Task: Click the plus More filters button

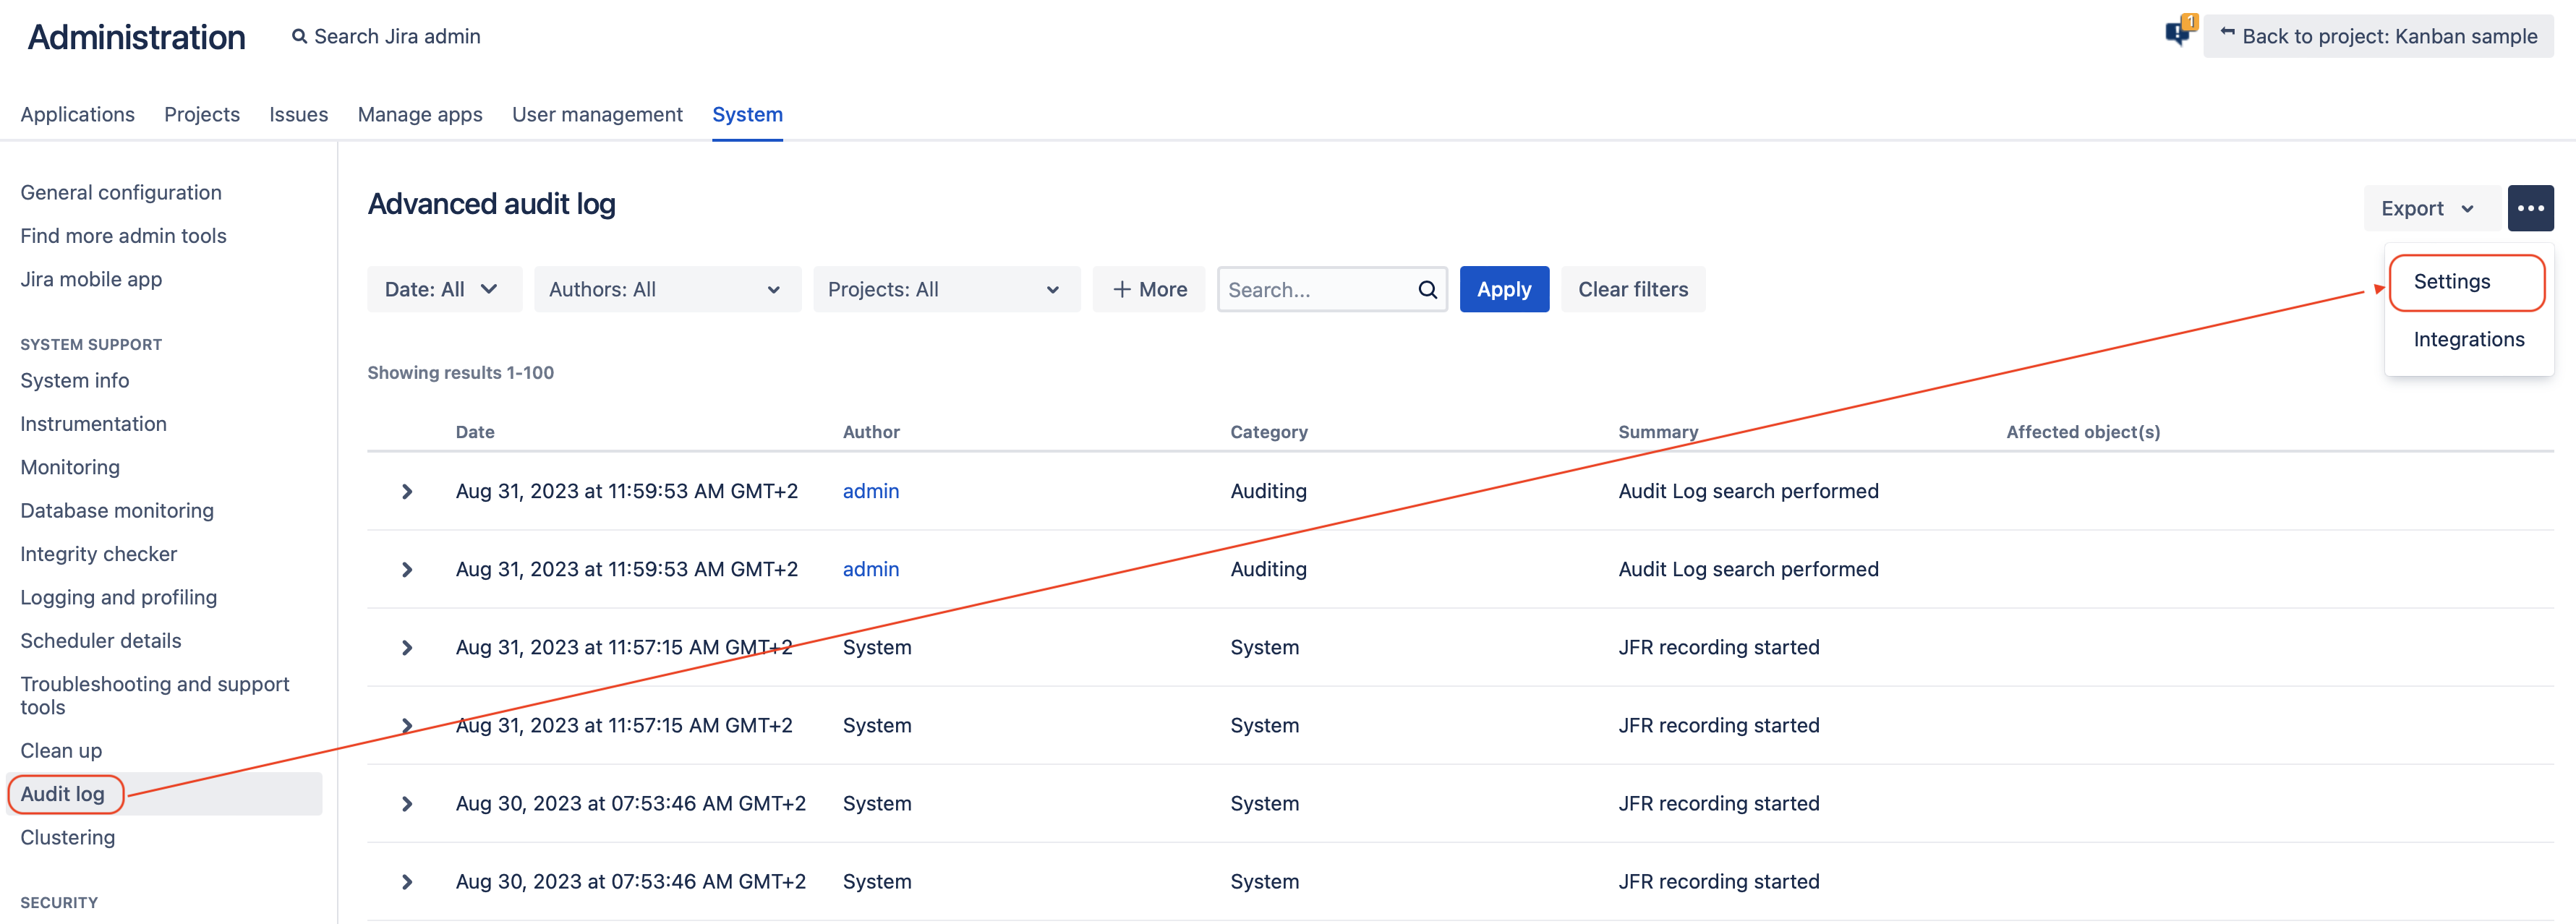Action: coord(1149,290)
